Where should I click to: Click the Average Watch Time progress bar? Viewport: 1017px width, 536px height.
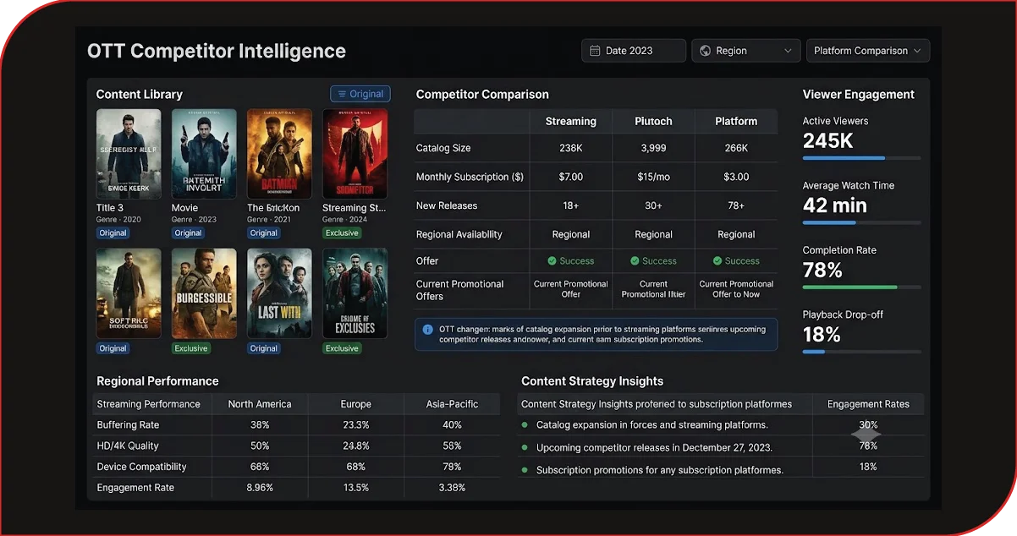[x=861, y=222]
